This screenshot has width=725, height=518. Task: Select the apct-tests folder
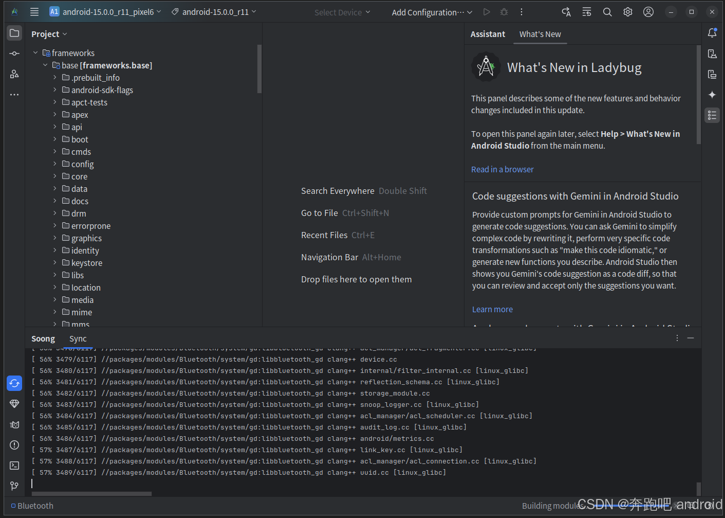tap(89, 102)
